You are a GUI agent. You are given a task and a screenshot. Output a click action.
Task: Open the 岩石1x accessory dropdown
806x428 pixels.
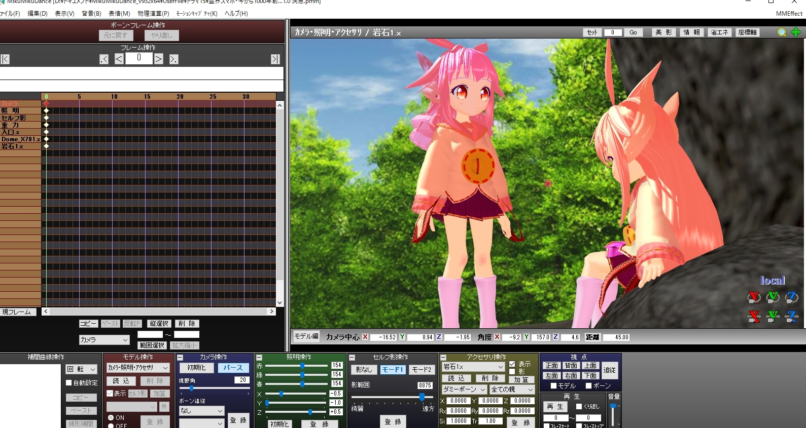click(473, 367)
